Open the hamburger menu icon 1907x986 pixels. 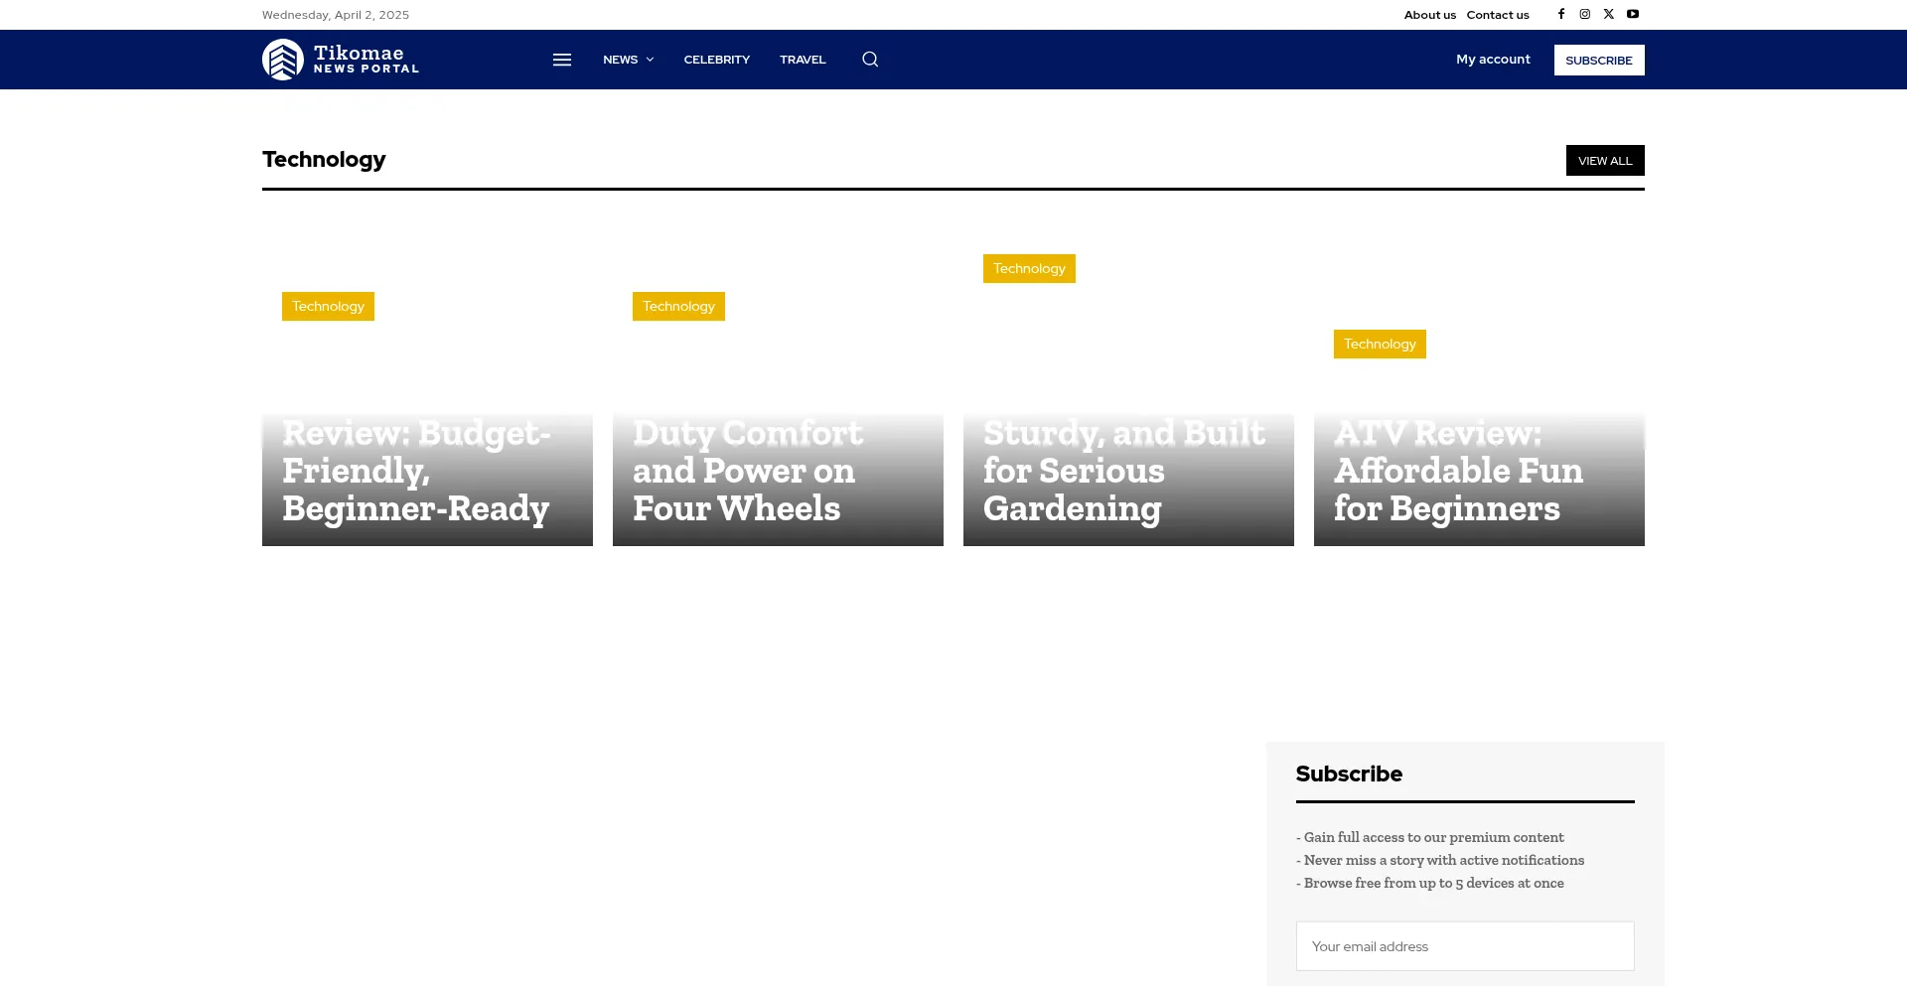click(562, 60)
